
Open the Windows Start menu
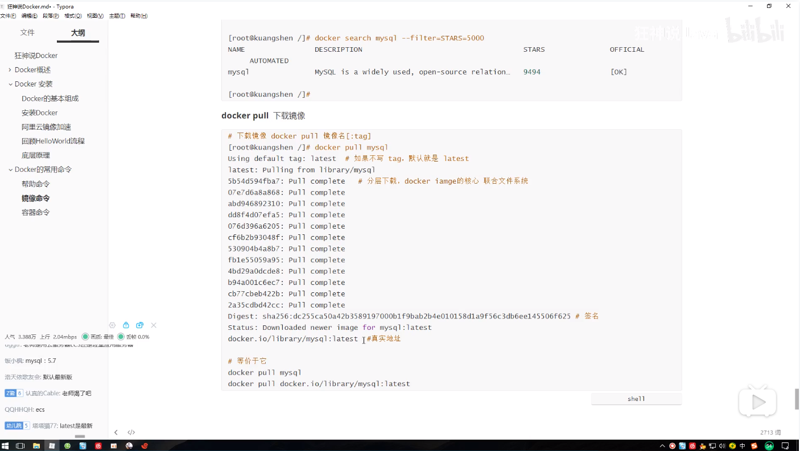pyautogui.click(x=6, y=446)
